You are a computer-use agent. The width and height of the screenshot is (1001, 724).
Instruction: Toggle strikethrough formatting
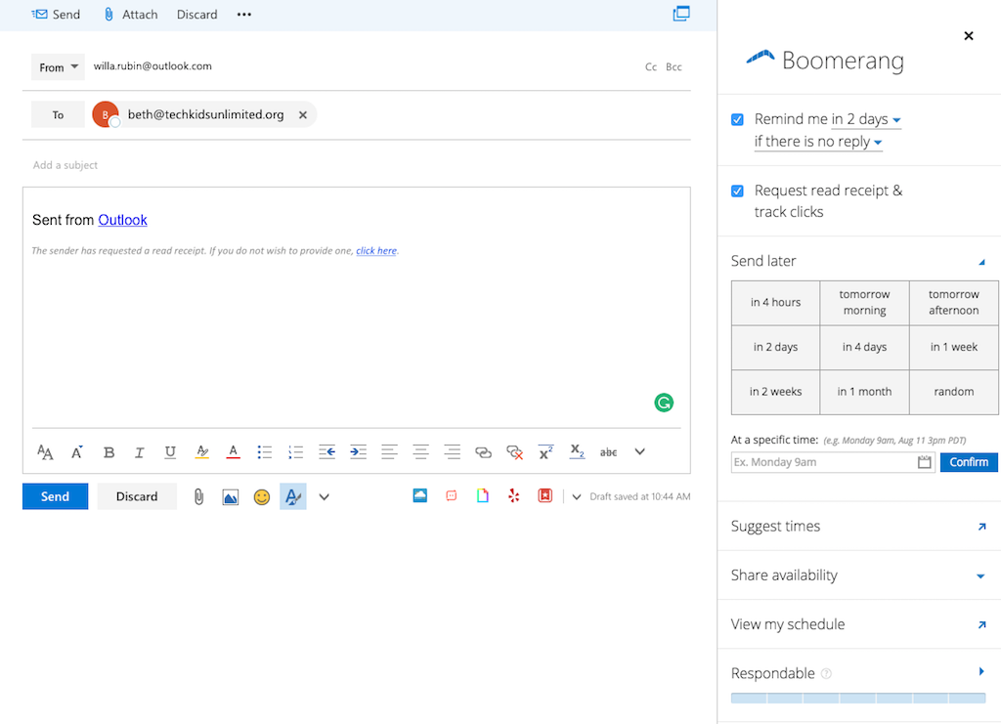pyautogui.click(x=608, y=451)
